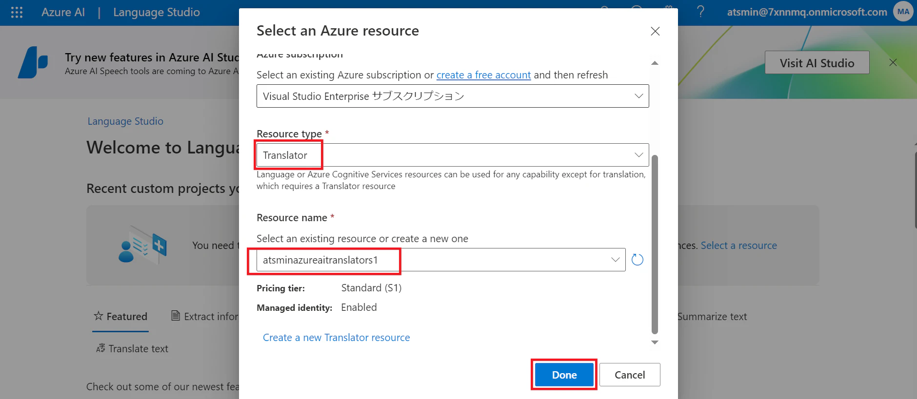Click the Welcome to Language Studio heading
The height and width of the screenshot is (399, 917).
(163, 148)
